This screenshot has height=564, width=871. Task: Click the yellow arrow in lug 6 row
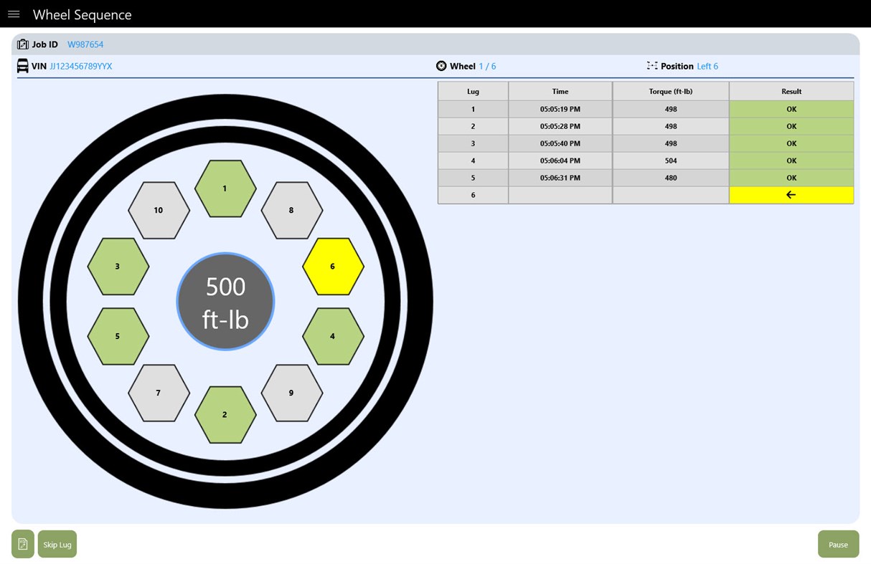791,194
